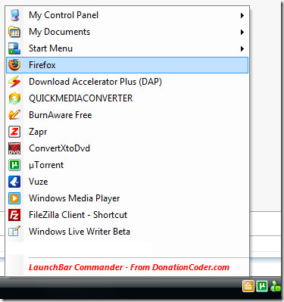The height and width of the screenshot is (302, 284).
Task: Launch Windows Media Player
Action: click(127, 198)
